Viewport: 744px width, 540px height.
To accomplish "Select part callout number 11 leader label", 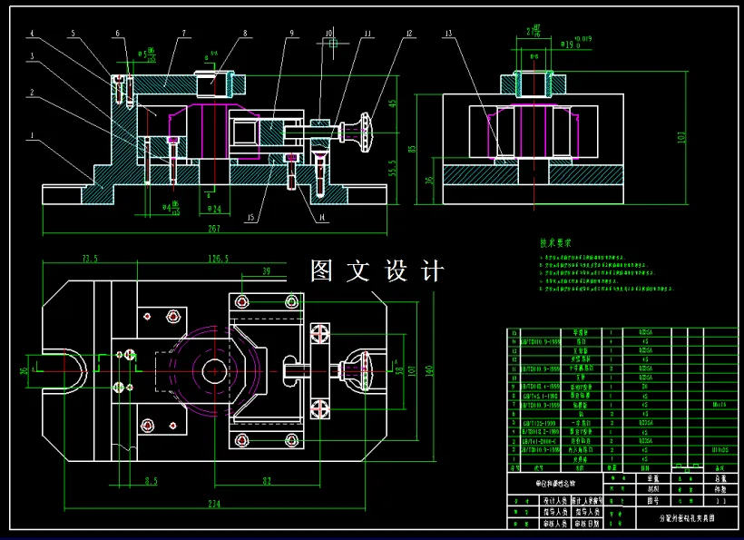I will (x=367, y=34).
